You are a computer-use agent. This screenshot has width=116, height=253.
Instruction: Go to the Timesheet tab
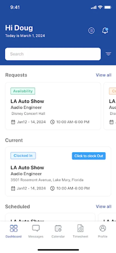click(x=81, y=231)
